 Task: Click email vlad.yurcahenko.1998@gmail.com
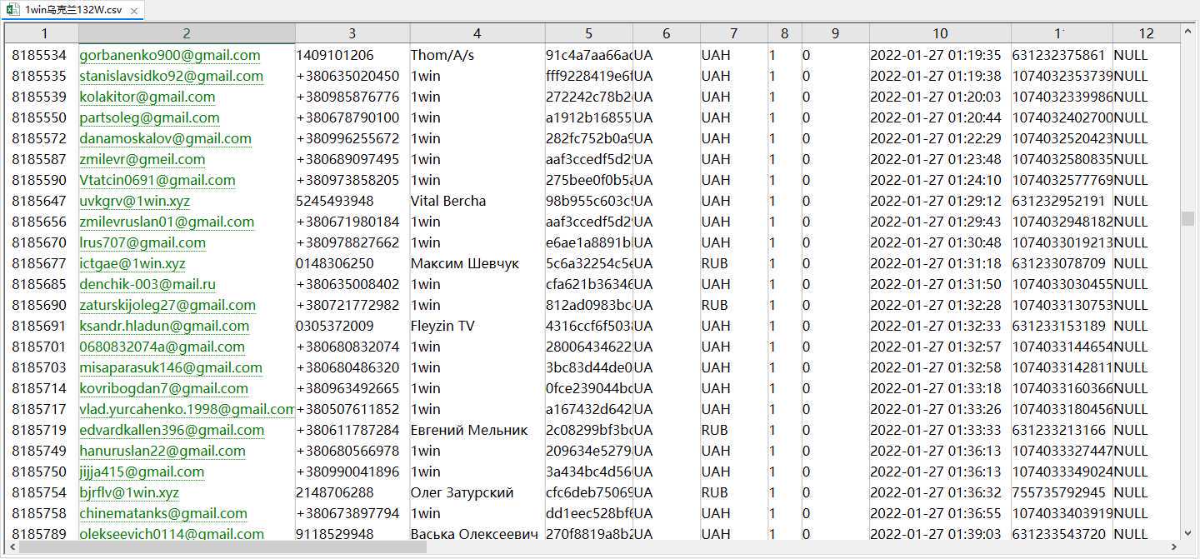[187, 409]
